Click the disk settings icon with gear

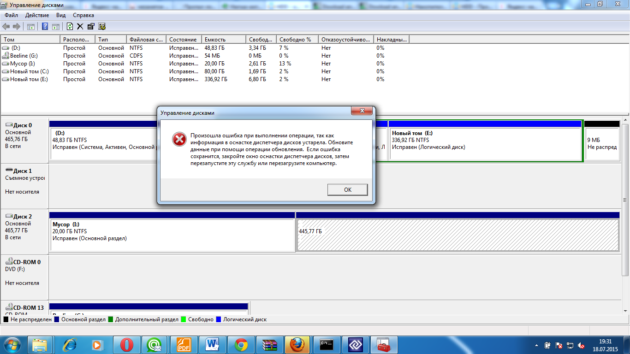(102, 27)
